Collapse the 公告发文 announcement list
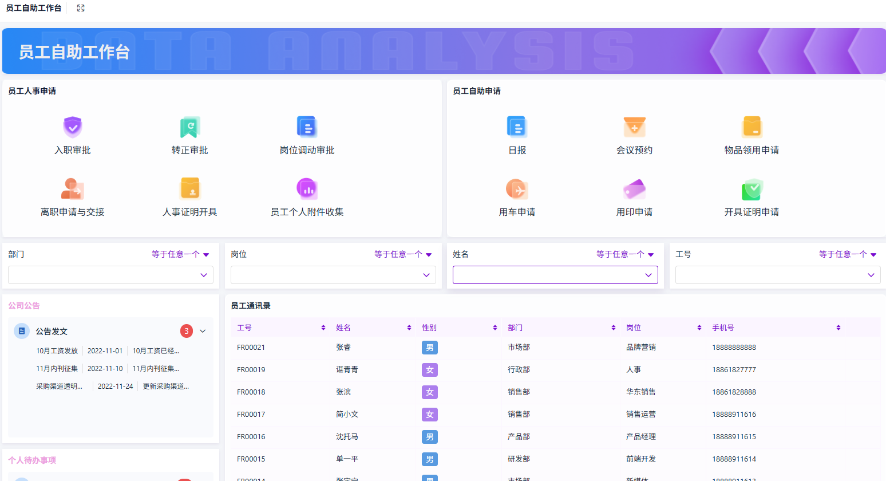 coord(203,331)
